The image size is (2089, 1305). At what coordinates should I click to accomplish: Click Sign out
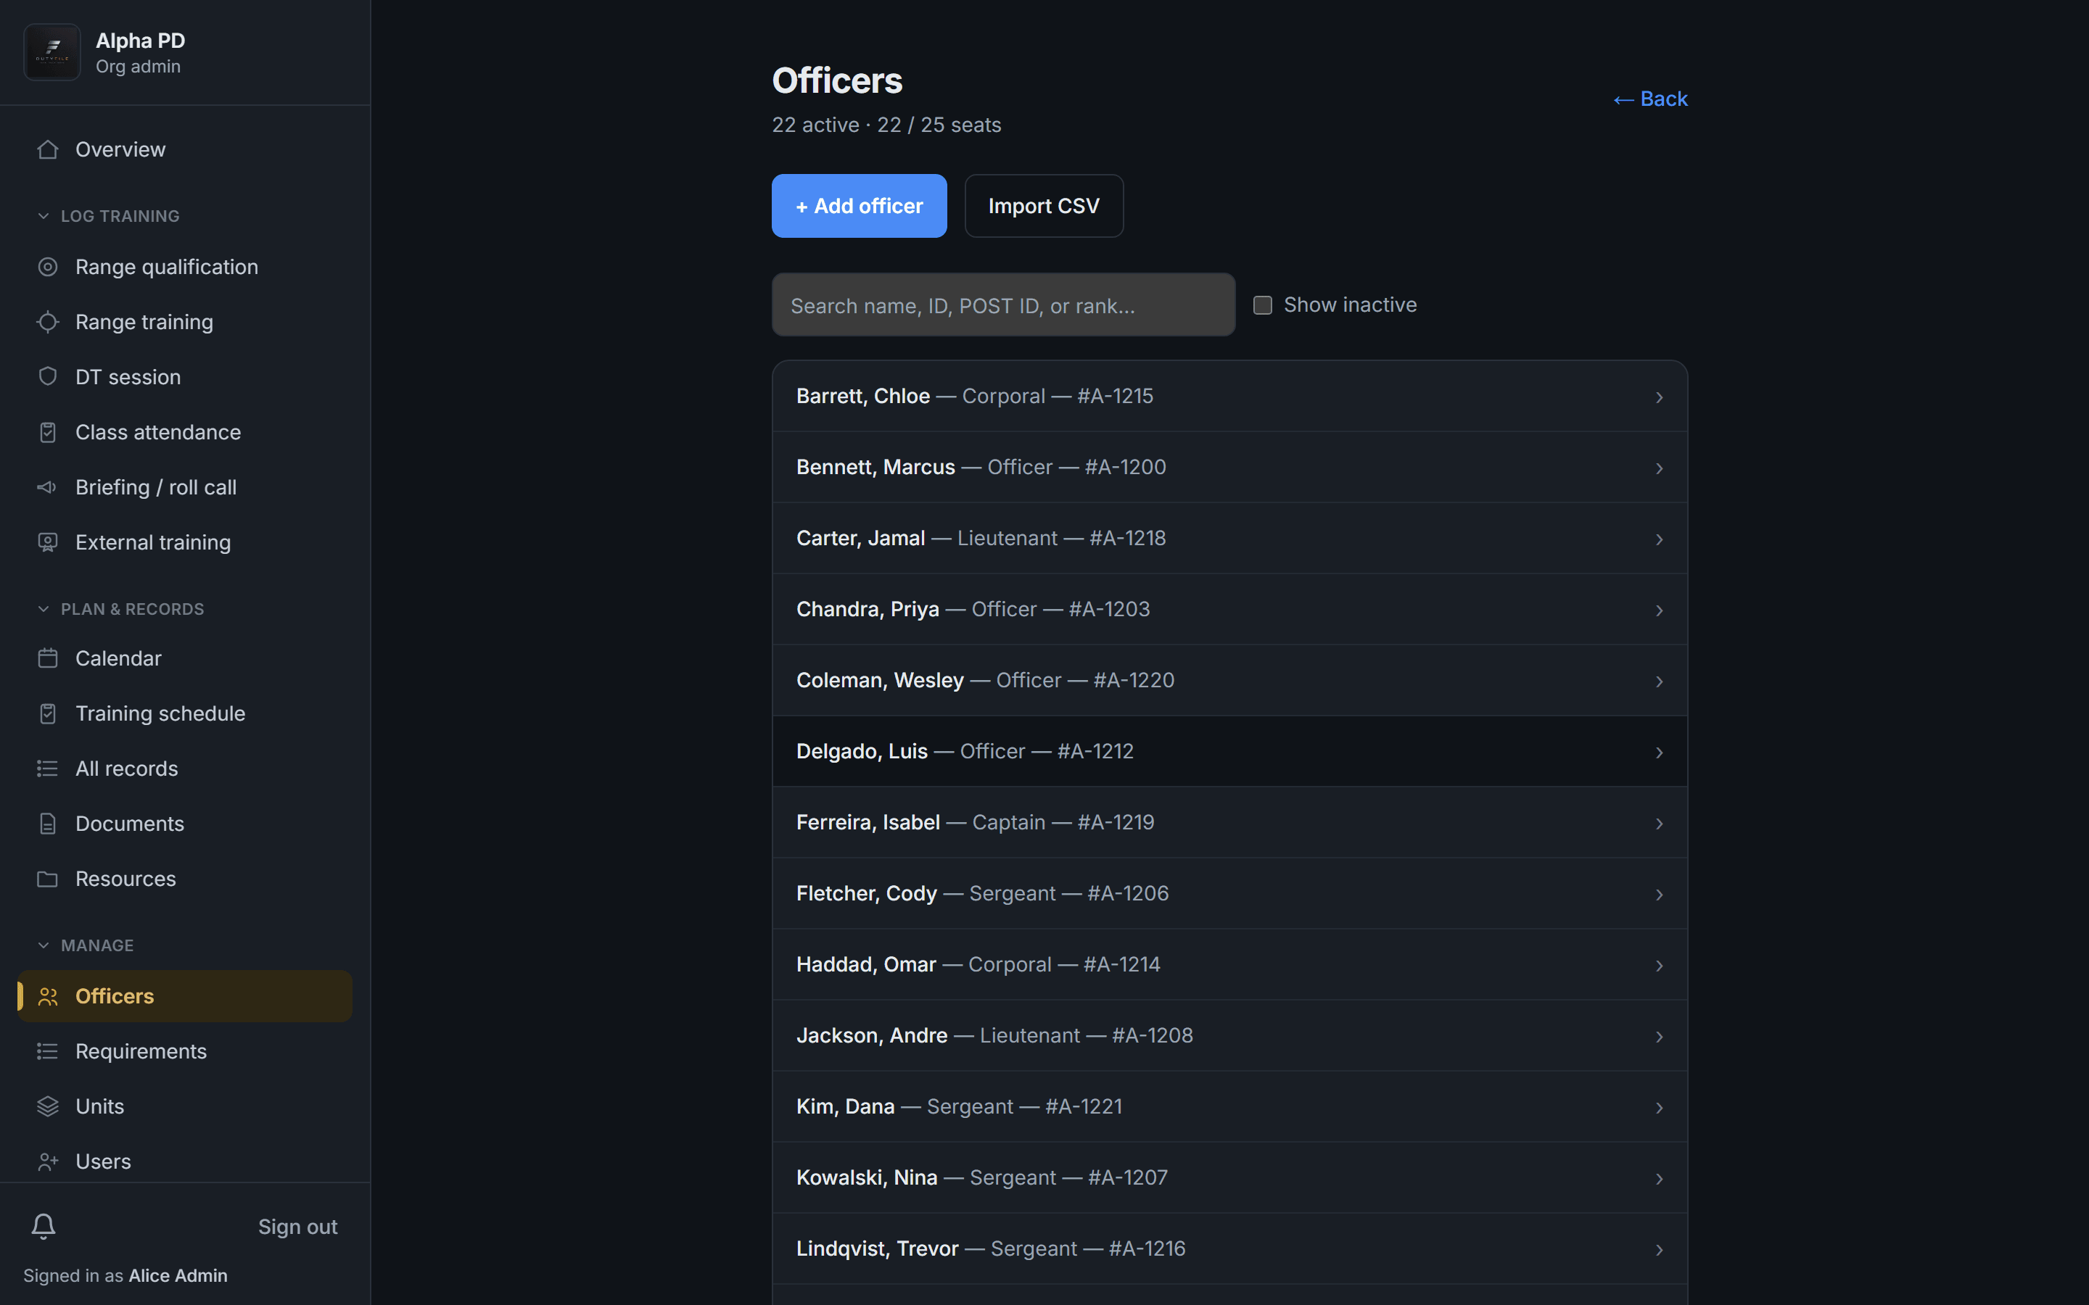(x=298, y=1227)
